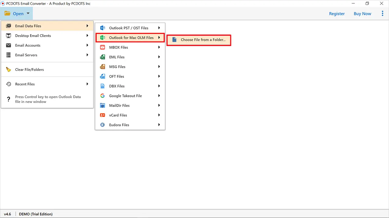Image resolution: width=389 pixels, height=218 pixels.
Task: Click Choose File from a Folder
Action: pos(199,40)
